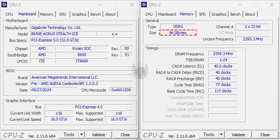
Task: Minimize the right CPU-Z window
Action: (240, 5)
